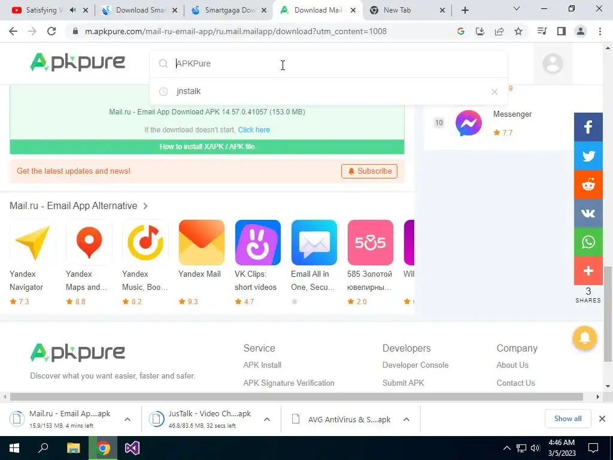This screenshot has height=460, width=613.
Task: Open the Messenger app icon
Action: click(468, 123)
